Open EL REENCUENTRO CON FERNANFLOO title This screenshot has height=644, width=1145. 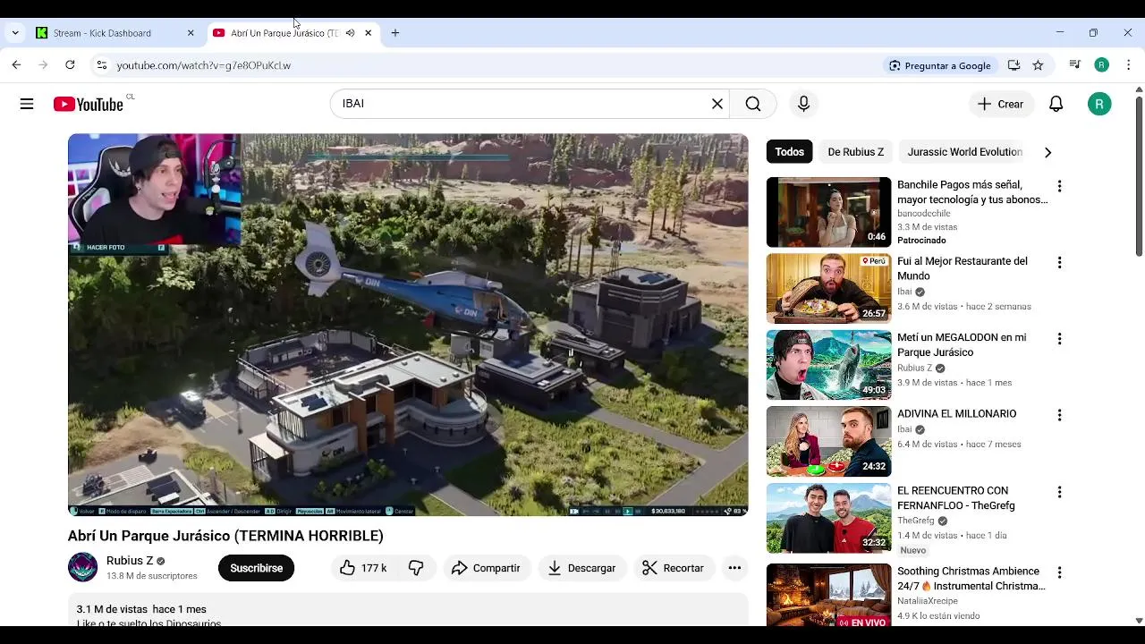tap(955, 497)
